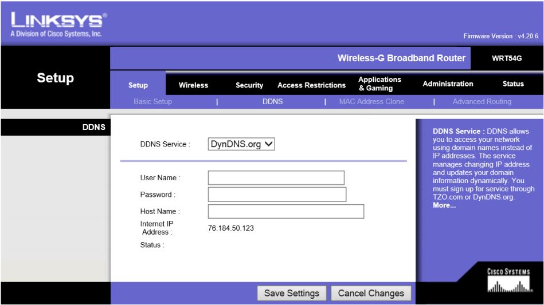Open the Setup main tab
This screenshot has width=544, height=305.
138,85
